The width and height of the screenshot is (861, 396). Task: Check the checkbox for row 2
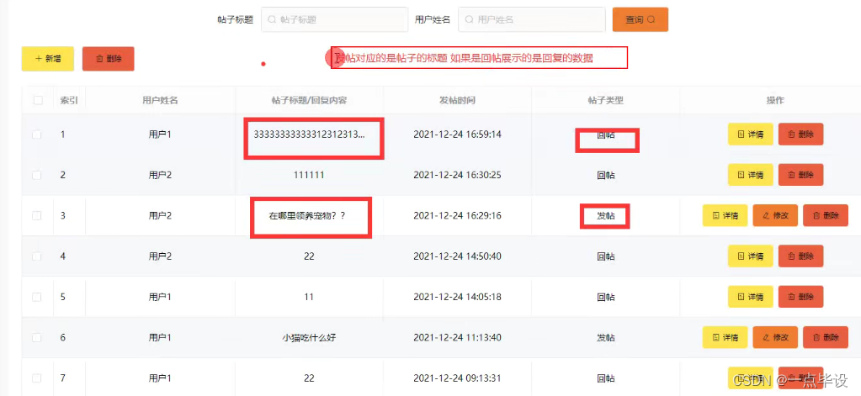(37, 175)
